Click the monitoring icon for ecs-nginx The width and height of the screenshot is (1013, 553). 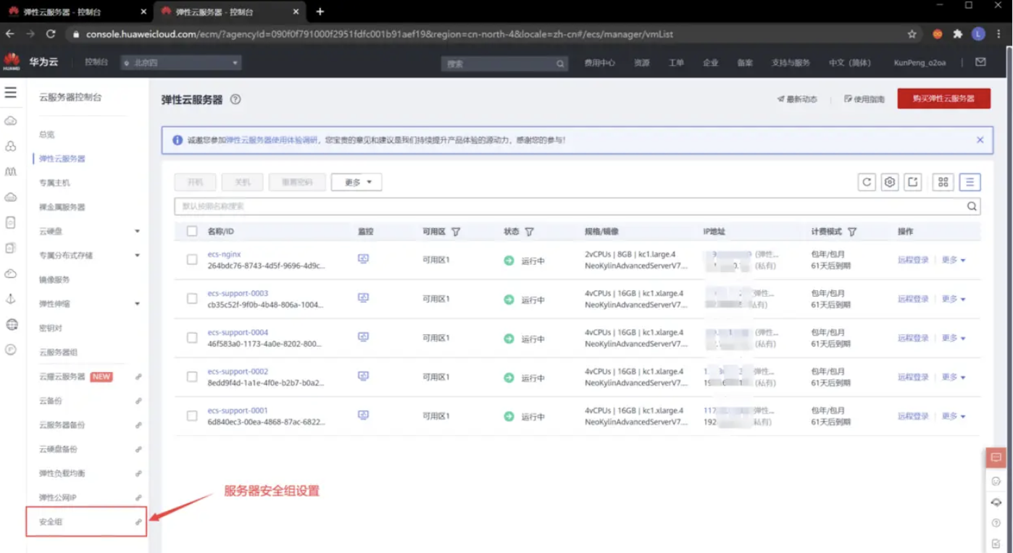[363, 259]
